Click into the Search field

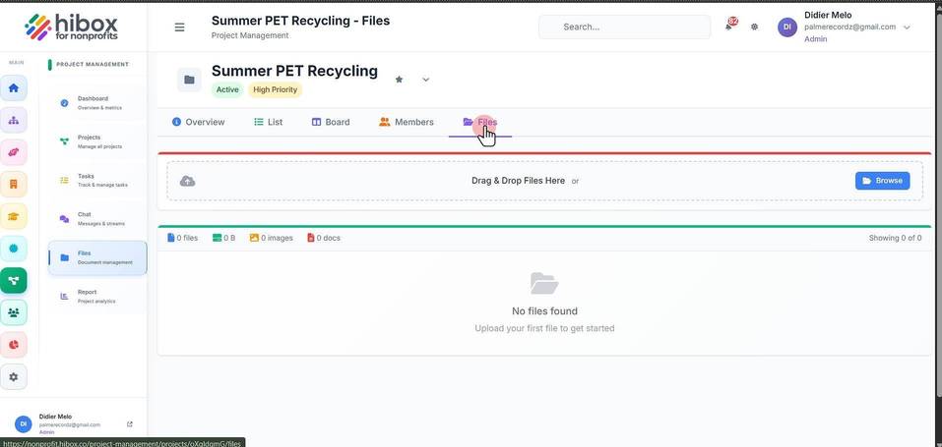coord(625,27)
